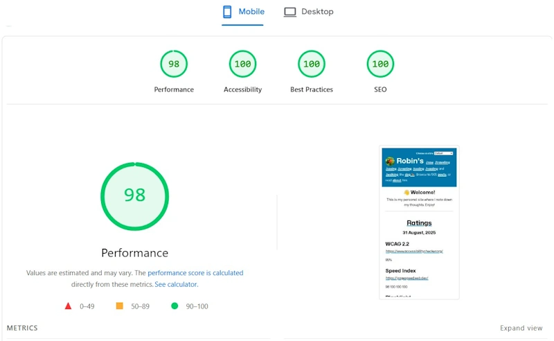
Task: Click the Best Practices 100 score gauge
Action: (312, 64)
